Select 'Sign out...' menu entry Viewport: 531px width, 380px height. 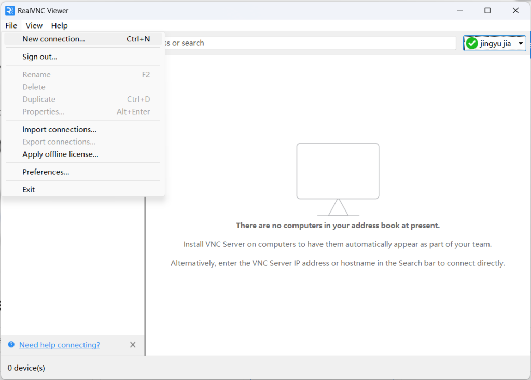(39, 57)
